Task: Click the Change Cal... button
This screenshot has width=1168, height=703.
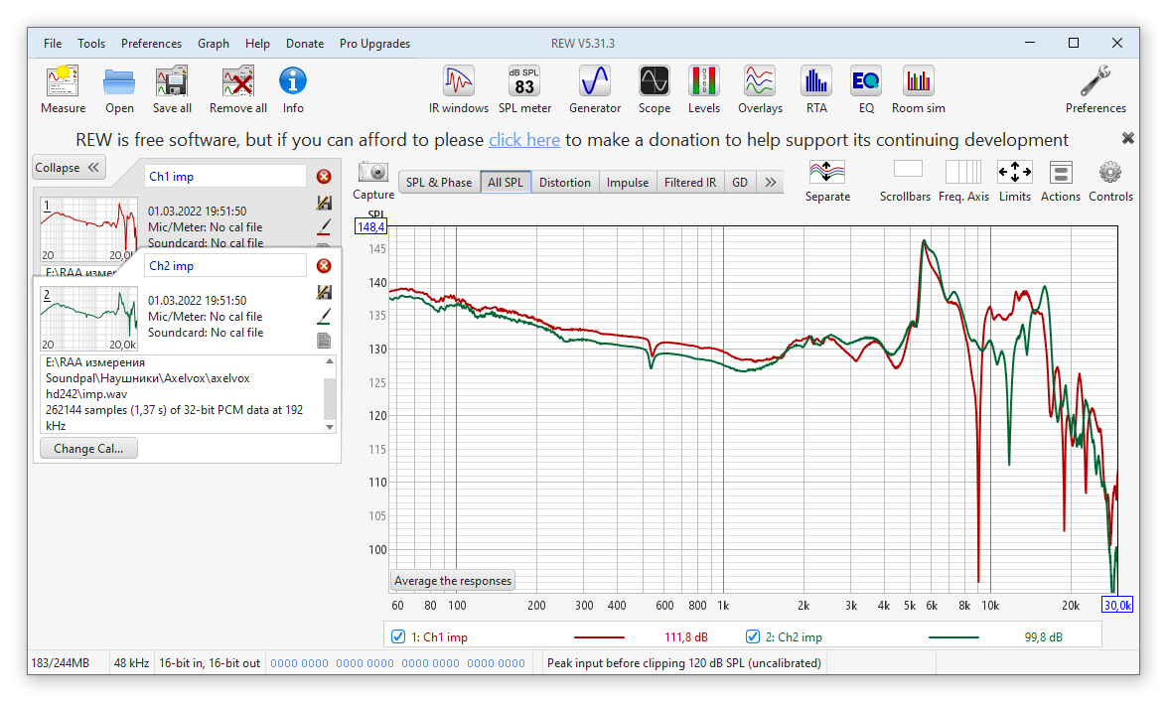Action: 88,449
